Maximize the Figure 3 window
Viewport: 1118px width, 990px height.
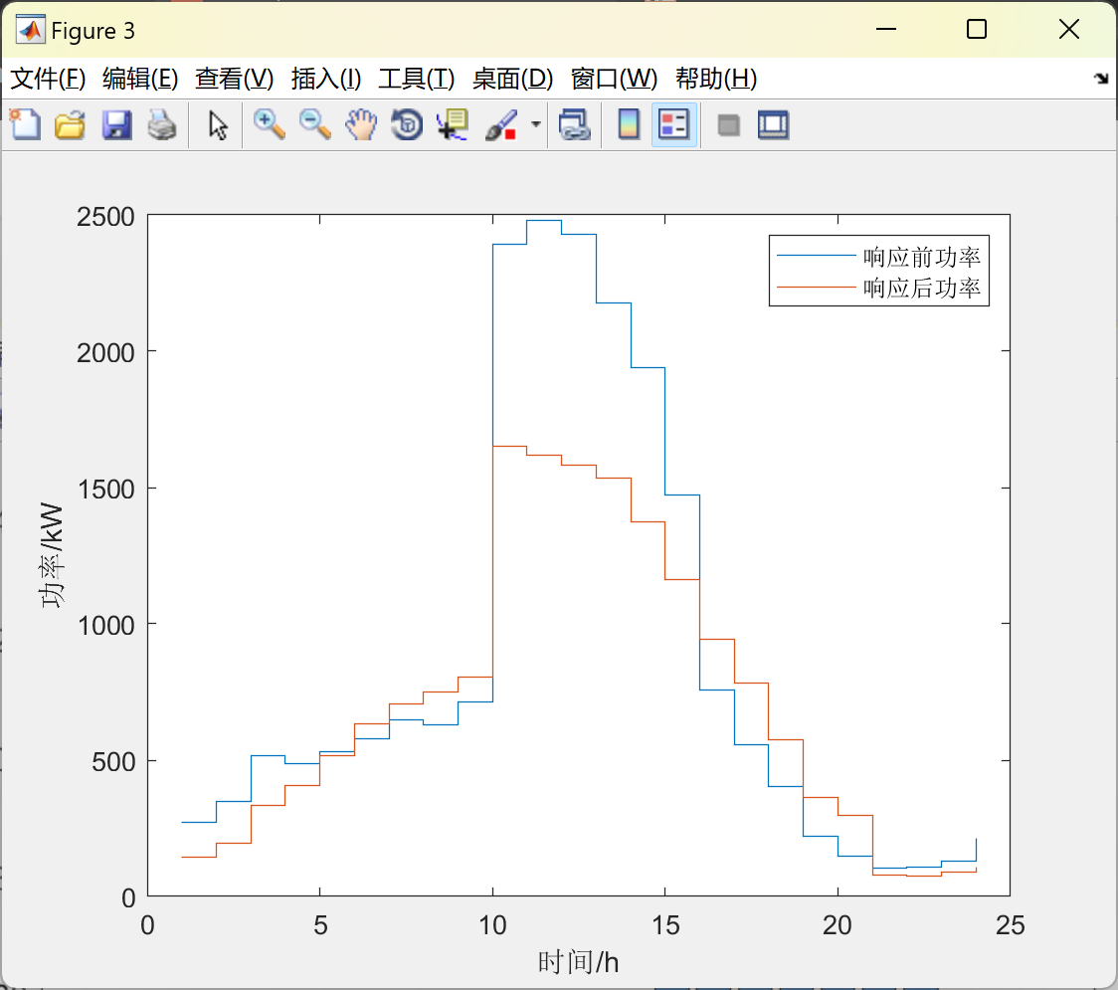[977, 29]
